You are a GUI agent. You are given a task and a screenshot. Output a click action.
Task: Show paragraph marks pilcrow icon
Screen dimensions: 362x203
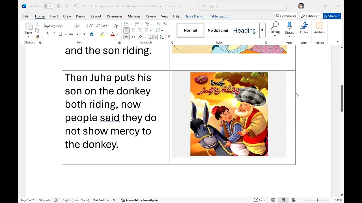coord(169,37)
